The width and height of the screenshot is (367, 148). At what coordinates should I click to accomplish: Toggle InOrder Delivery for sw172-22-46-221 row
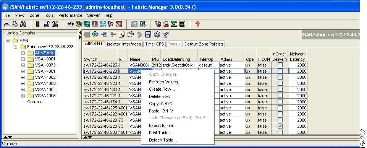click(x=280, y=96)
